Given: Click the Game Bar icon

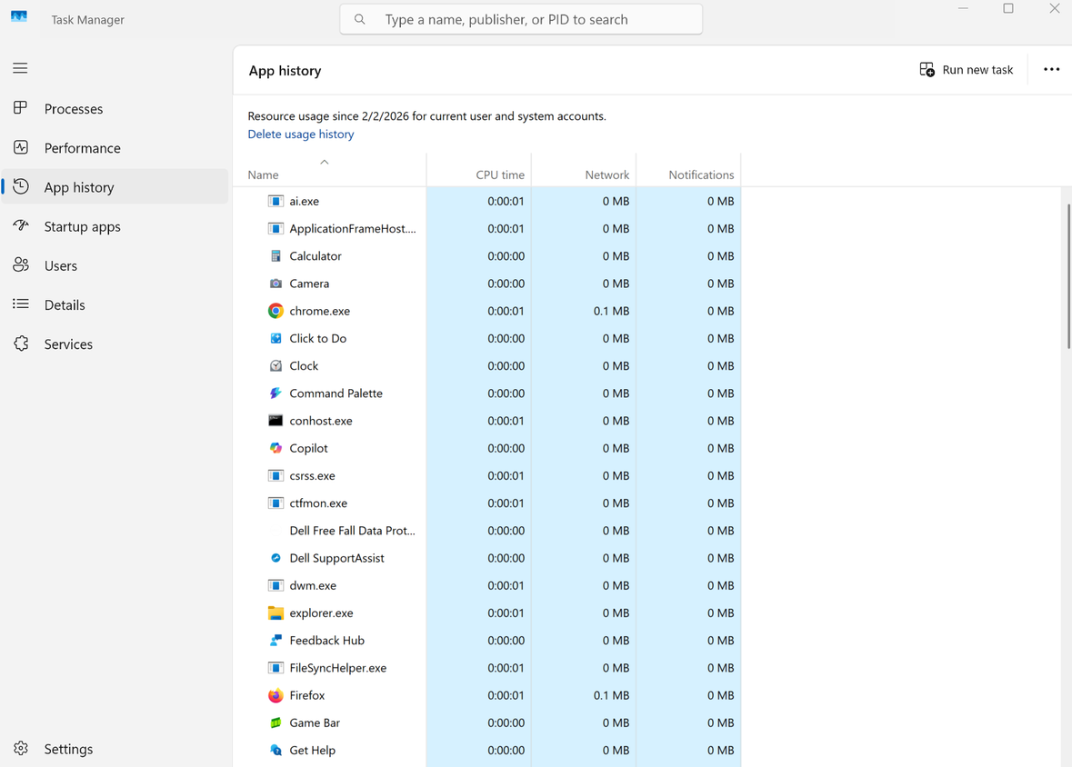Looking at the screenshot, I should pyautogui.click(x=276, y=722).
